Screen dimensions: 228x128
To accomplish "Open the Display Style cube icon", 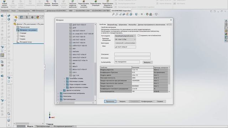I will 136,14.
